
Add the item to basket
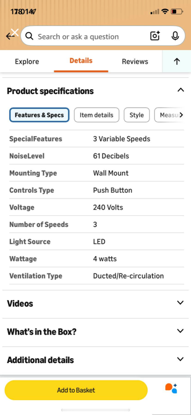[x=76, y=390]
